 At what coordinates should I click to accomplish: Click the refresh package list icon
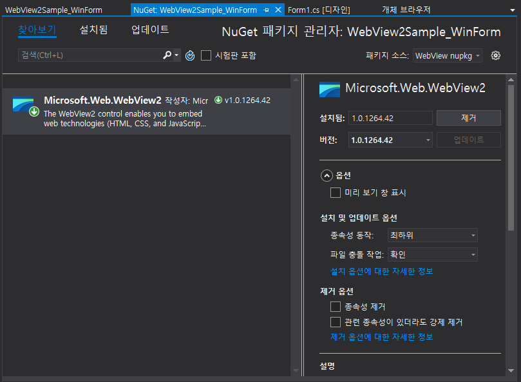190,55
